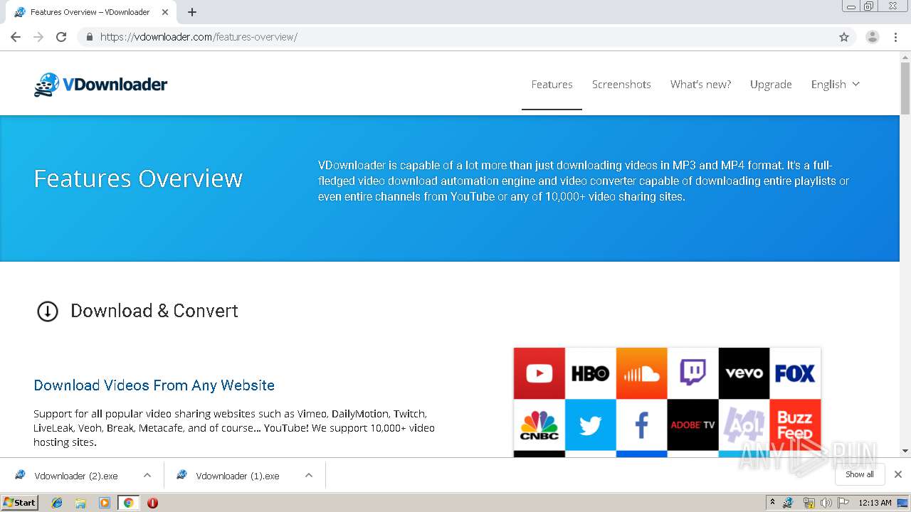Open the Chrome profile avatar

click(x=873, y=37)
